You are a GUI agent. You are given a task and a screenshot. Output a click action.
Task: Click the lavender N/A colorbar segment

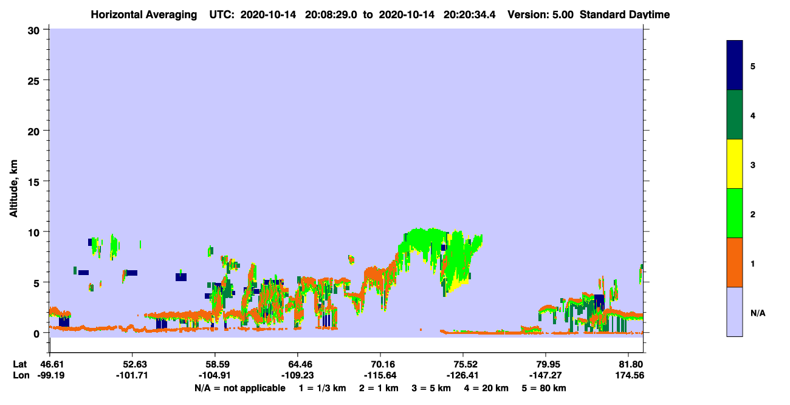tap(735, 311)
